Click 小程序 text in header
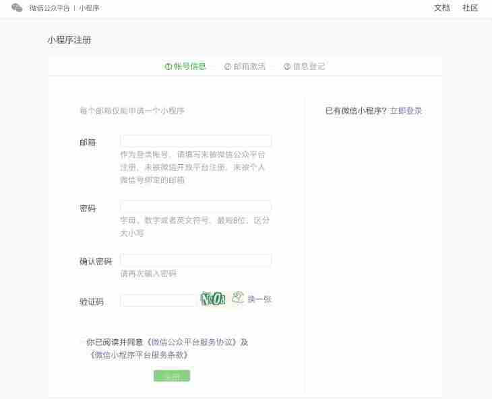Image resolution: width=492 pixels, height=399 pixels. pyautogui.click(x=89, y=8)
